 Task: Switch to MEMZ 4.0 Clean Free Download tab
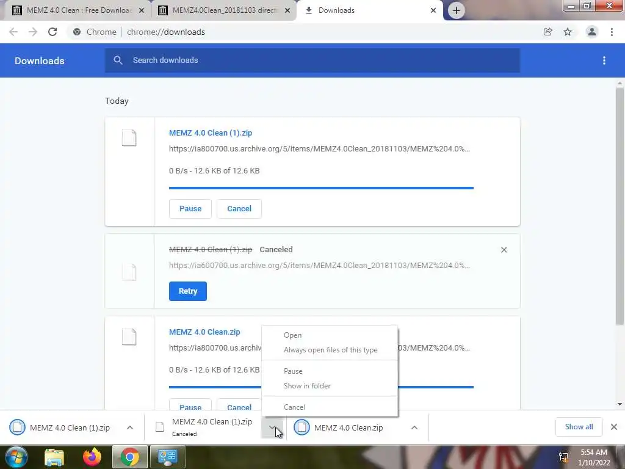pyautogui.click(x=79, y=10)
